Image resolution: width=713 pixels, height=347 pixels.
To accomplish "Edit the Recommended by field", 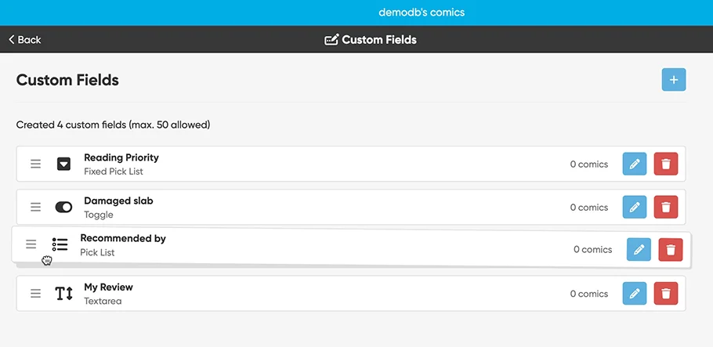I will point(639,250).
